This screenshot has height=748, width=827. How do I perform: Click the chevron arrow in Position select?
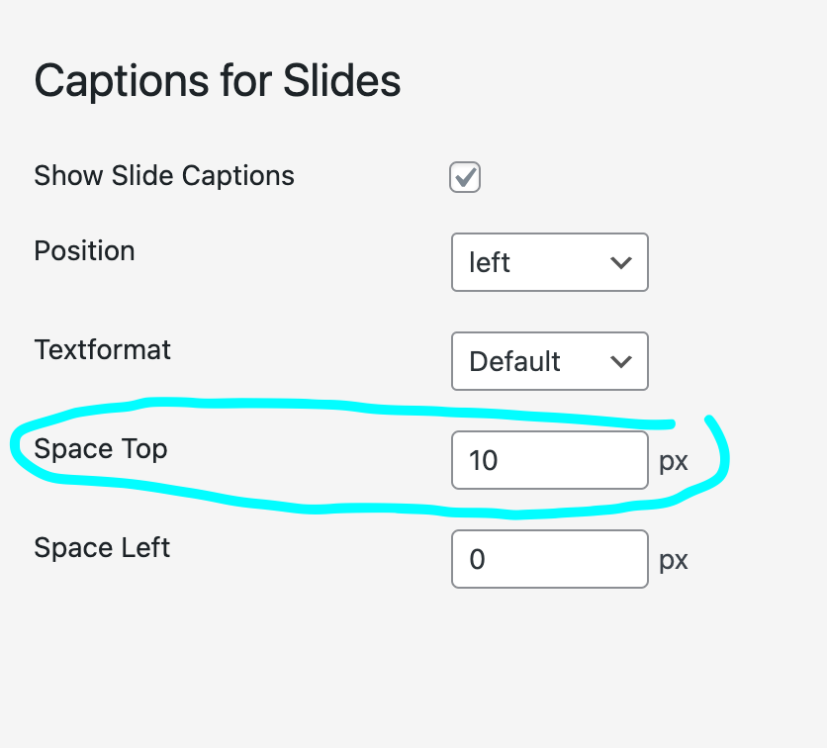[621, 262]
